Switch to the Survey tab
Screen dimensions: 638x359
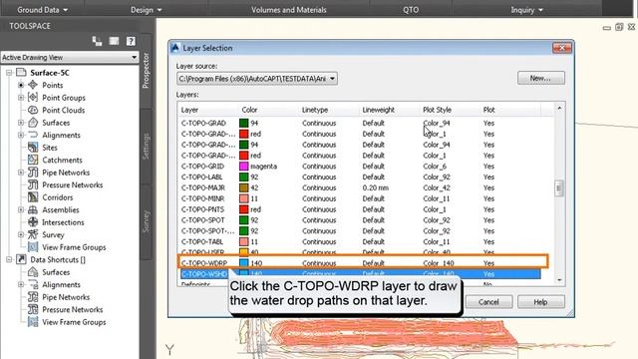pyautogui.click(x=146, y=221)
